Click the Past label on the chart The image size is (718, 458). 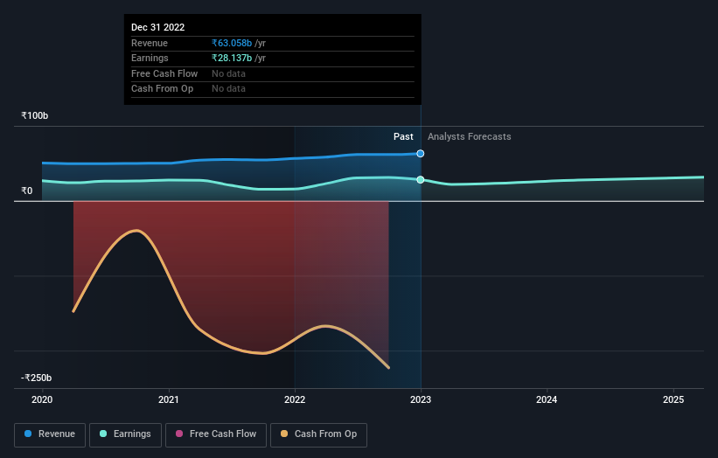[403, 137]
